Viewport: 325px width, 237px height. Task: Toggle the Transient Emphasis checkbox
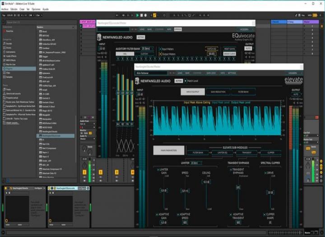pyautogui.click(x=231, y=170)
